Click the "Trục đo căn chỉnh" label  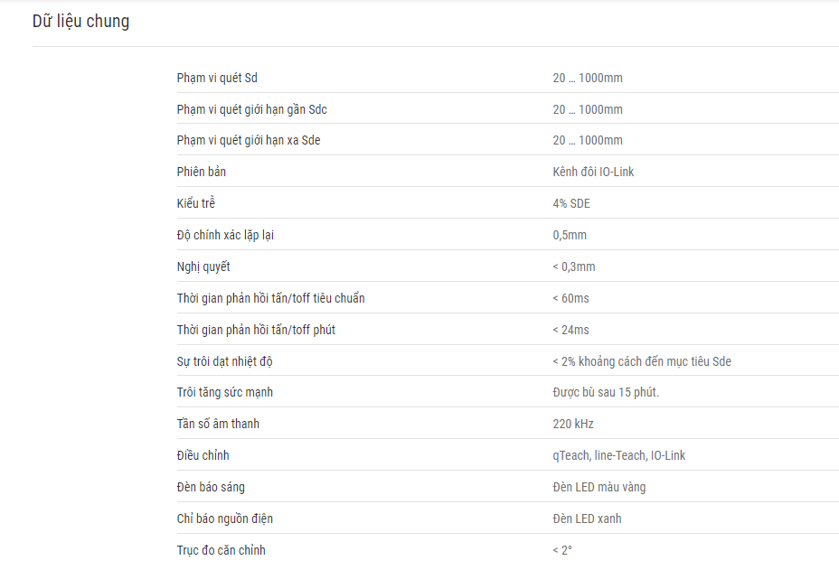221,550
